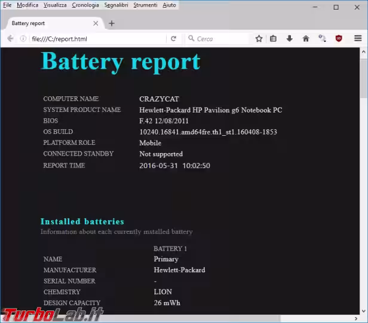The height and width of the screenshot is (323, 368).
Task: Open a new tab with plus button
Action: 112,23
